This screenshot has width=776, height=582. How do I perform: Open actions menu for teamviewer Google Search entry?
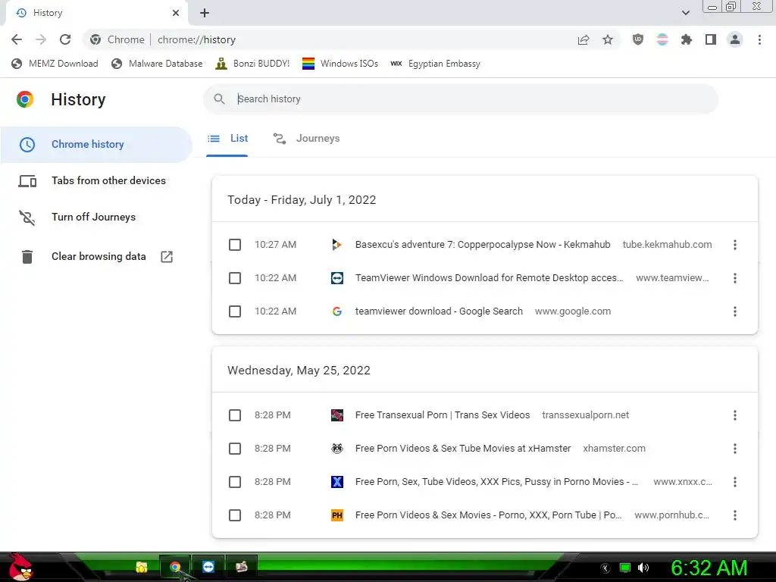click(x=735, y=311)
